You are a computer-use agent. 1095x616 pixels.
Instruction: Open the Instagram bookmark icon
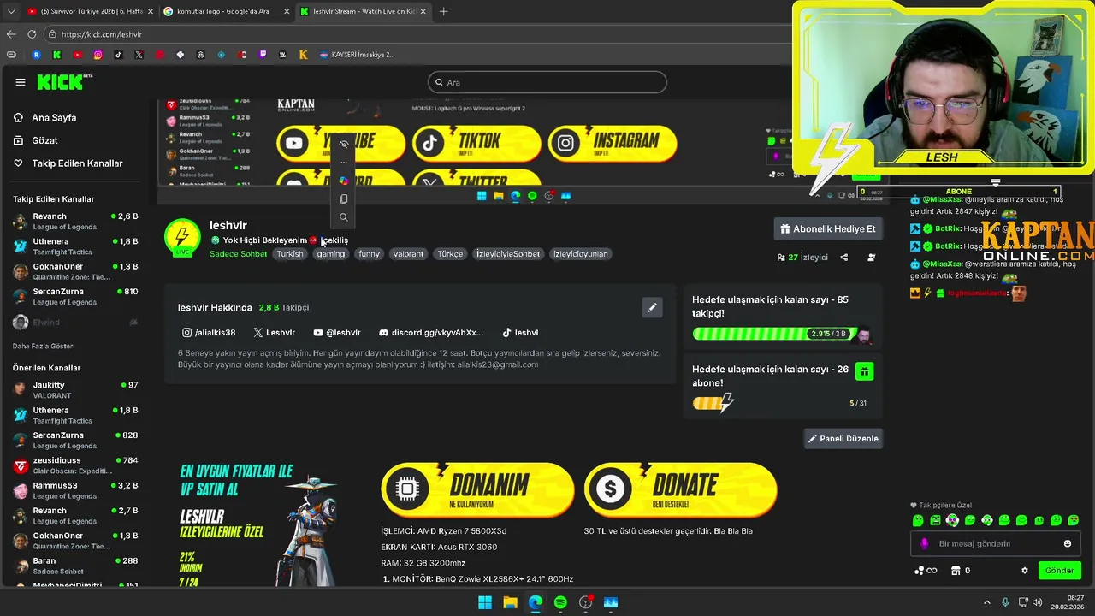[98, 55]
